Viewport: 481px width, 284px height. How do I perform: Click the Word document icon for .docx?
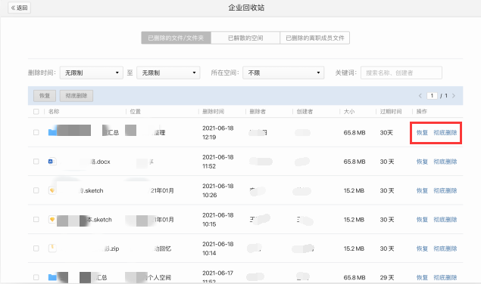coord(52,162)
